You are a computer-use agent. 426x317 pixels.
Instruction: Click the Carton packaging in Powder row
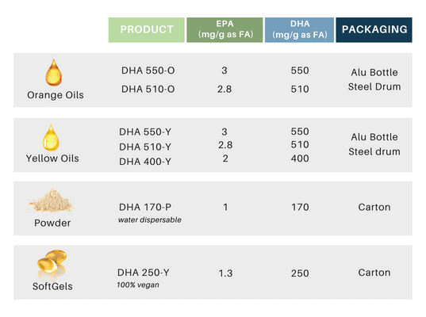pos(374,207)
